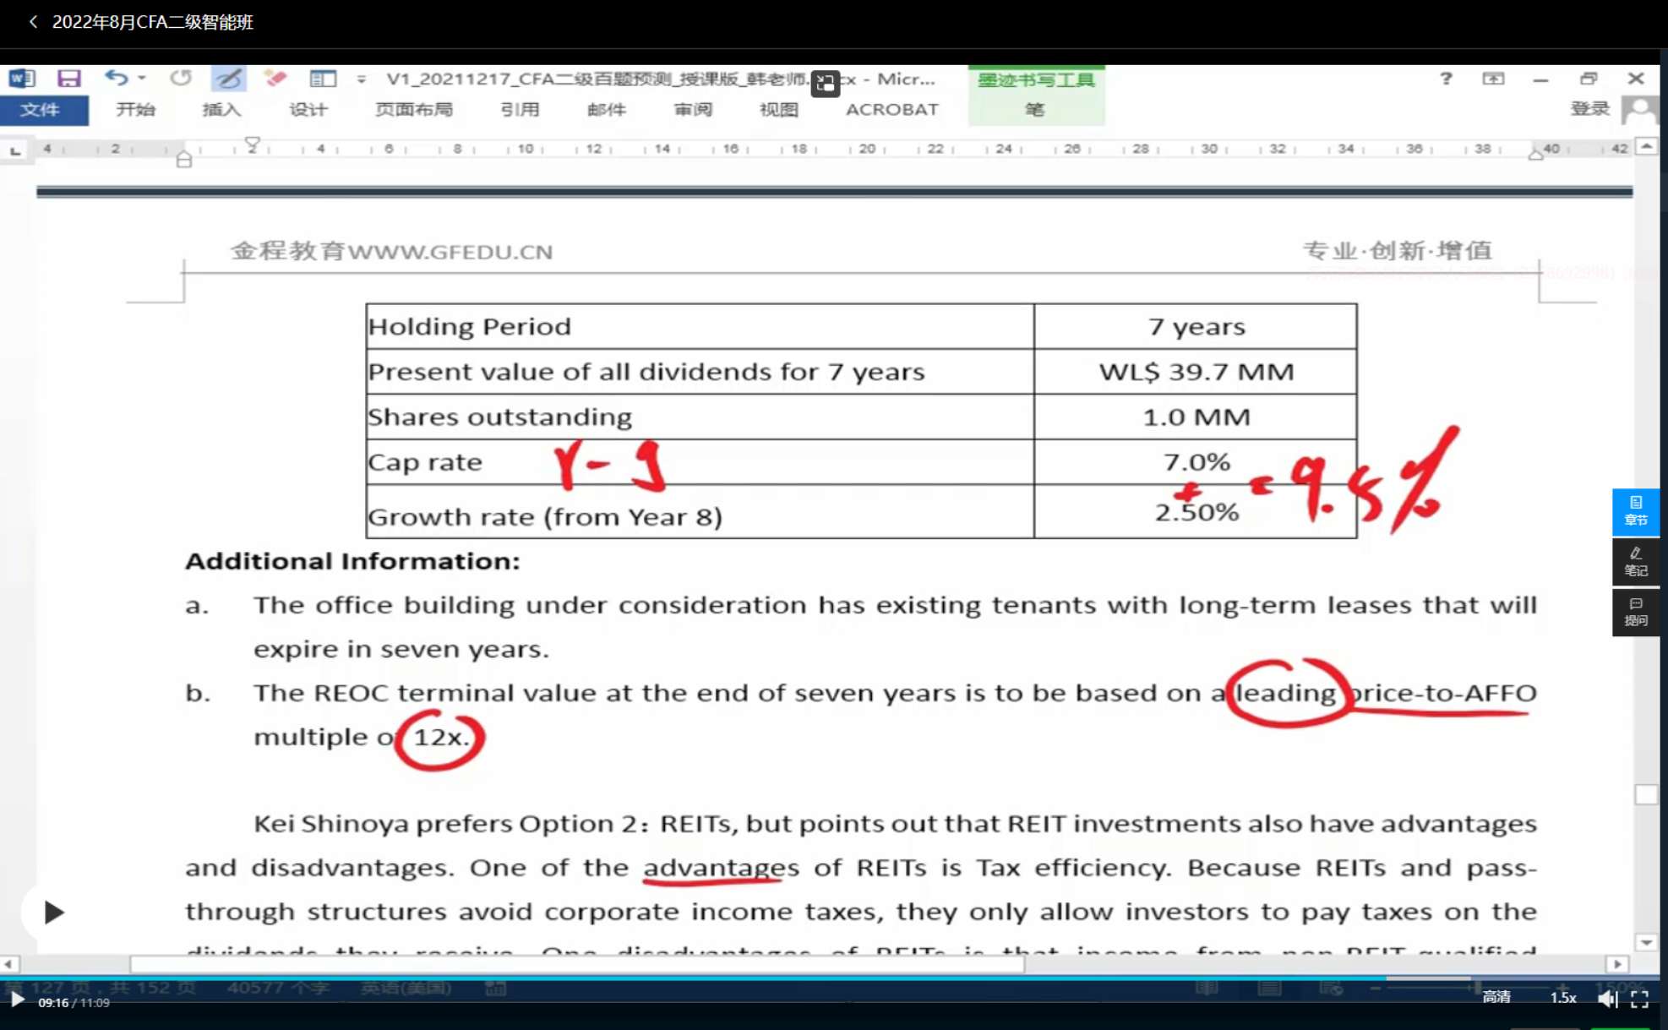Toggle the ink pen drawing tool

[x=228, y=79]
